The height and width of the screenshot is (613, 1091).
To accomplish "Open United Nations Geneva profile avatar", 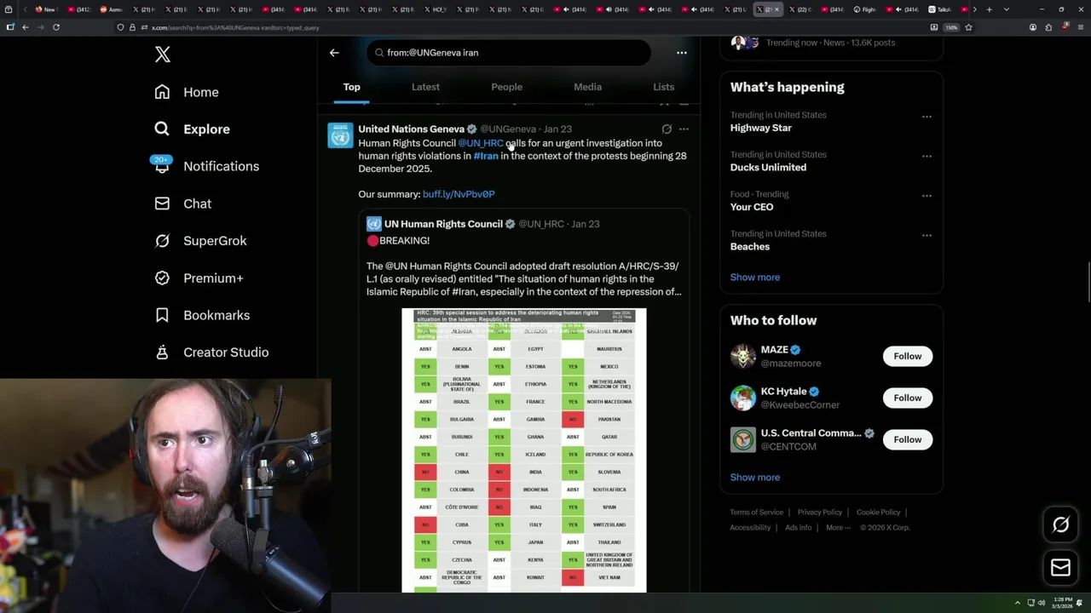I will [340, 135].
